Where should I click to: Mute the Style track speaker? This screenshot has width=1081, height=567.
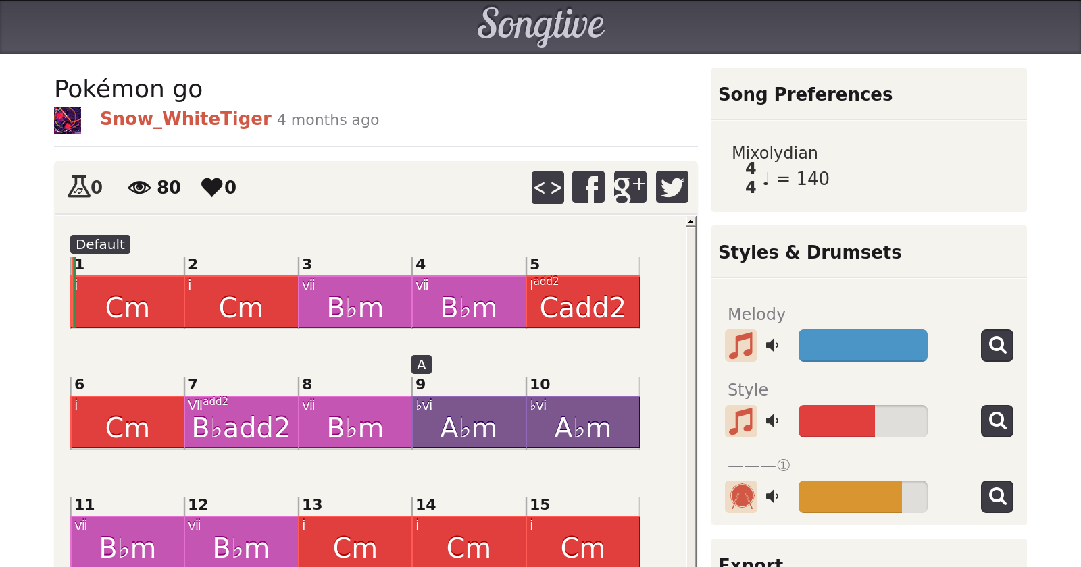[x=772, y=421]
